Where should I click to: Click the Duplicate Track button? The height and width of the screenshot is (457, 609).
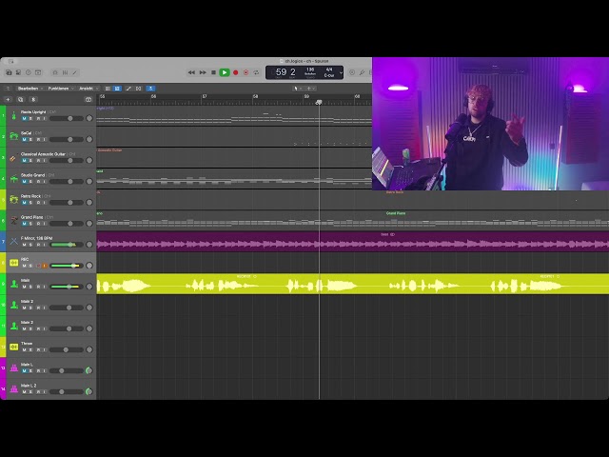pyautogui.click(x=21, y=99)
